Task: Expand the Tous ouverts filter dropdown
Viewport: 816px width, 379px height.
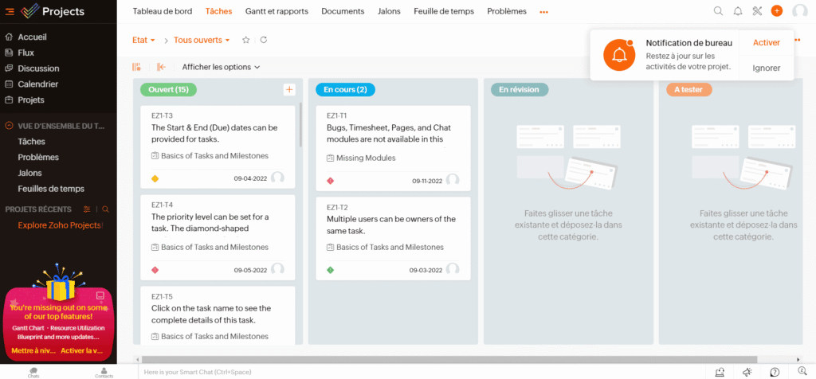Action: pyautogui.click(x=202, y=40)
